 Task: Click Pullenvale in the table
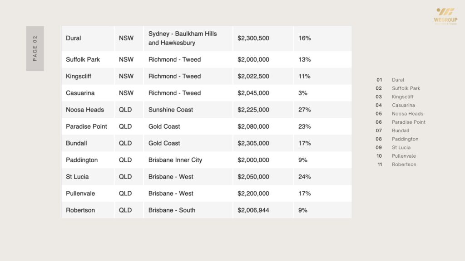[80, 193]
